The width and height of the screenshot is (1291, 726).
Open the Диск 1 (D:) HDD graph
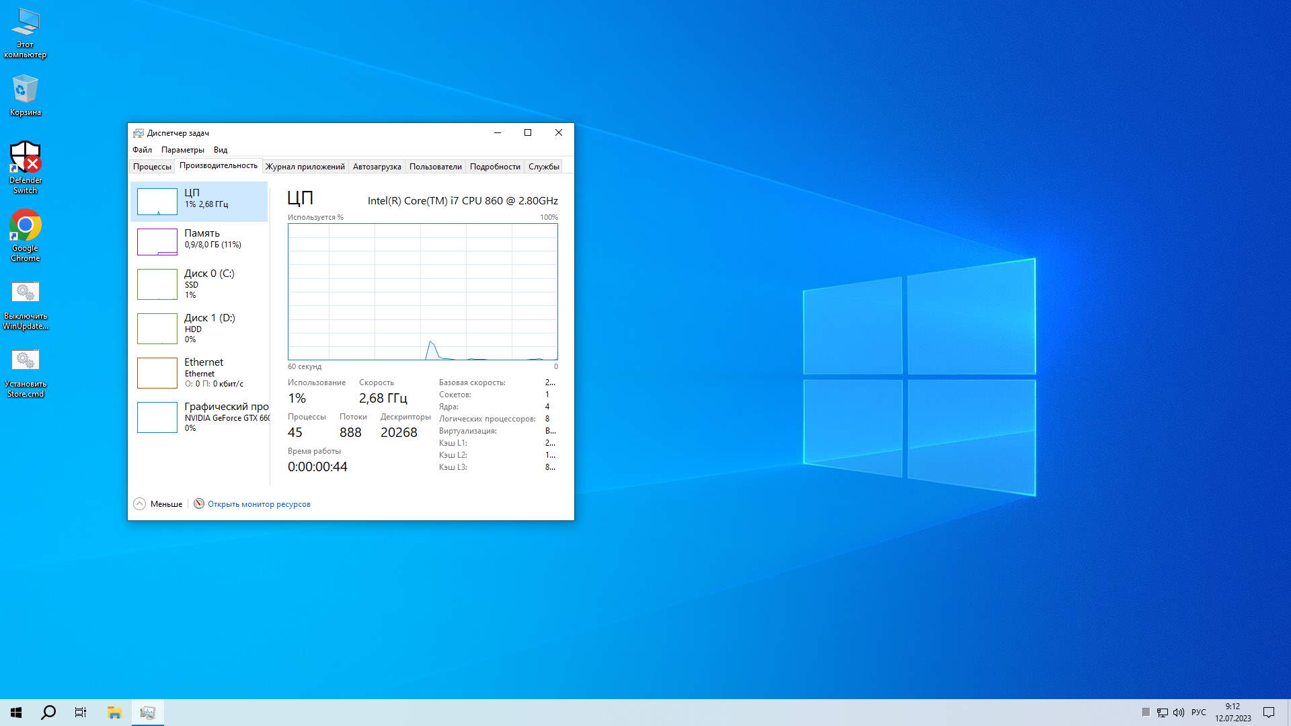157,328
